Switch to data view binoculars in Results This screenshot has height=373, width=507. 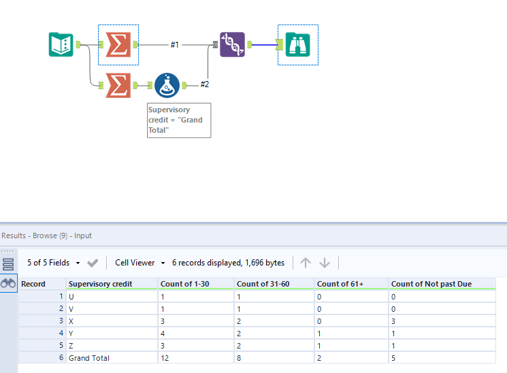click(x=9, y=284)
